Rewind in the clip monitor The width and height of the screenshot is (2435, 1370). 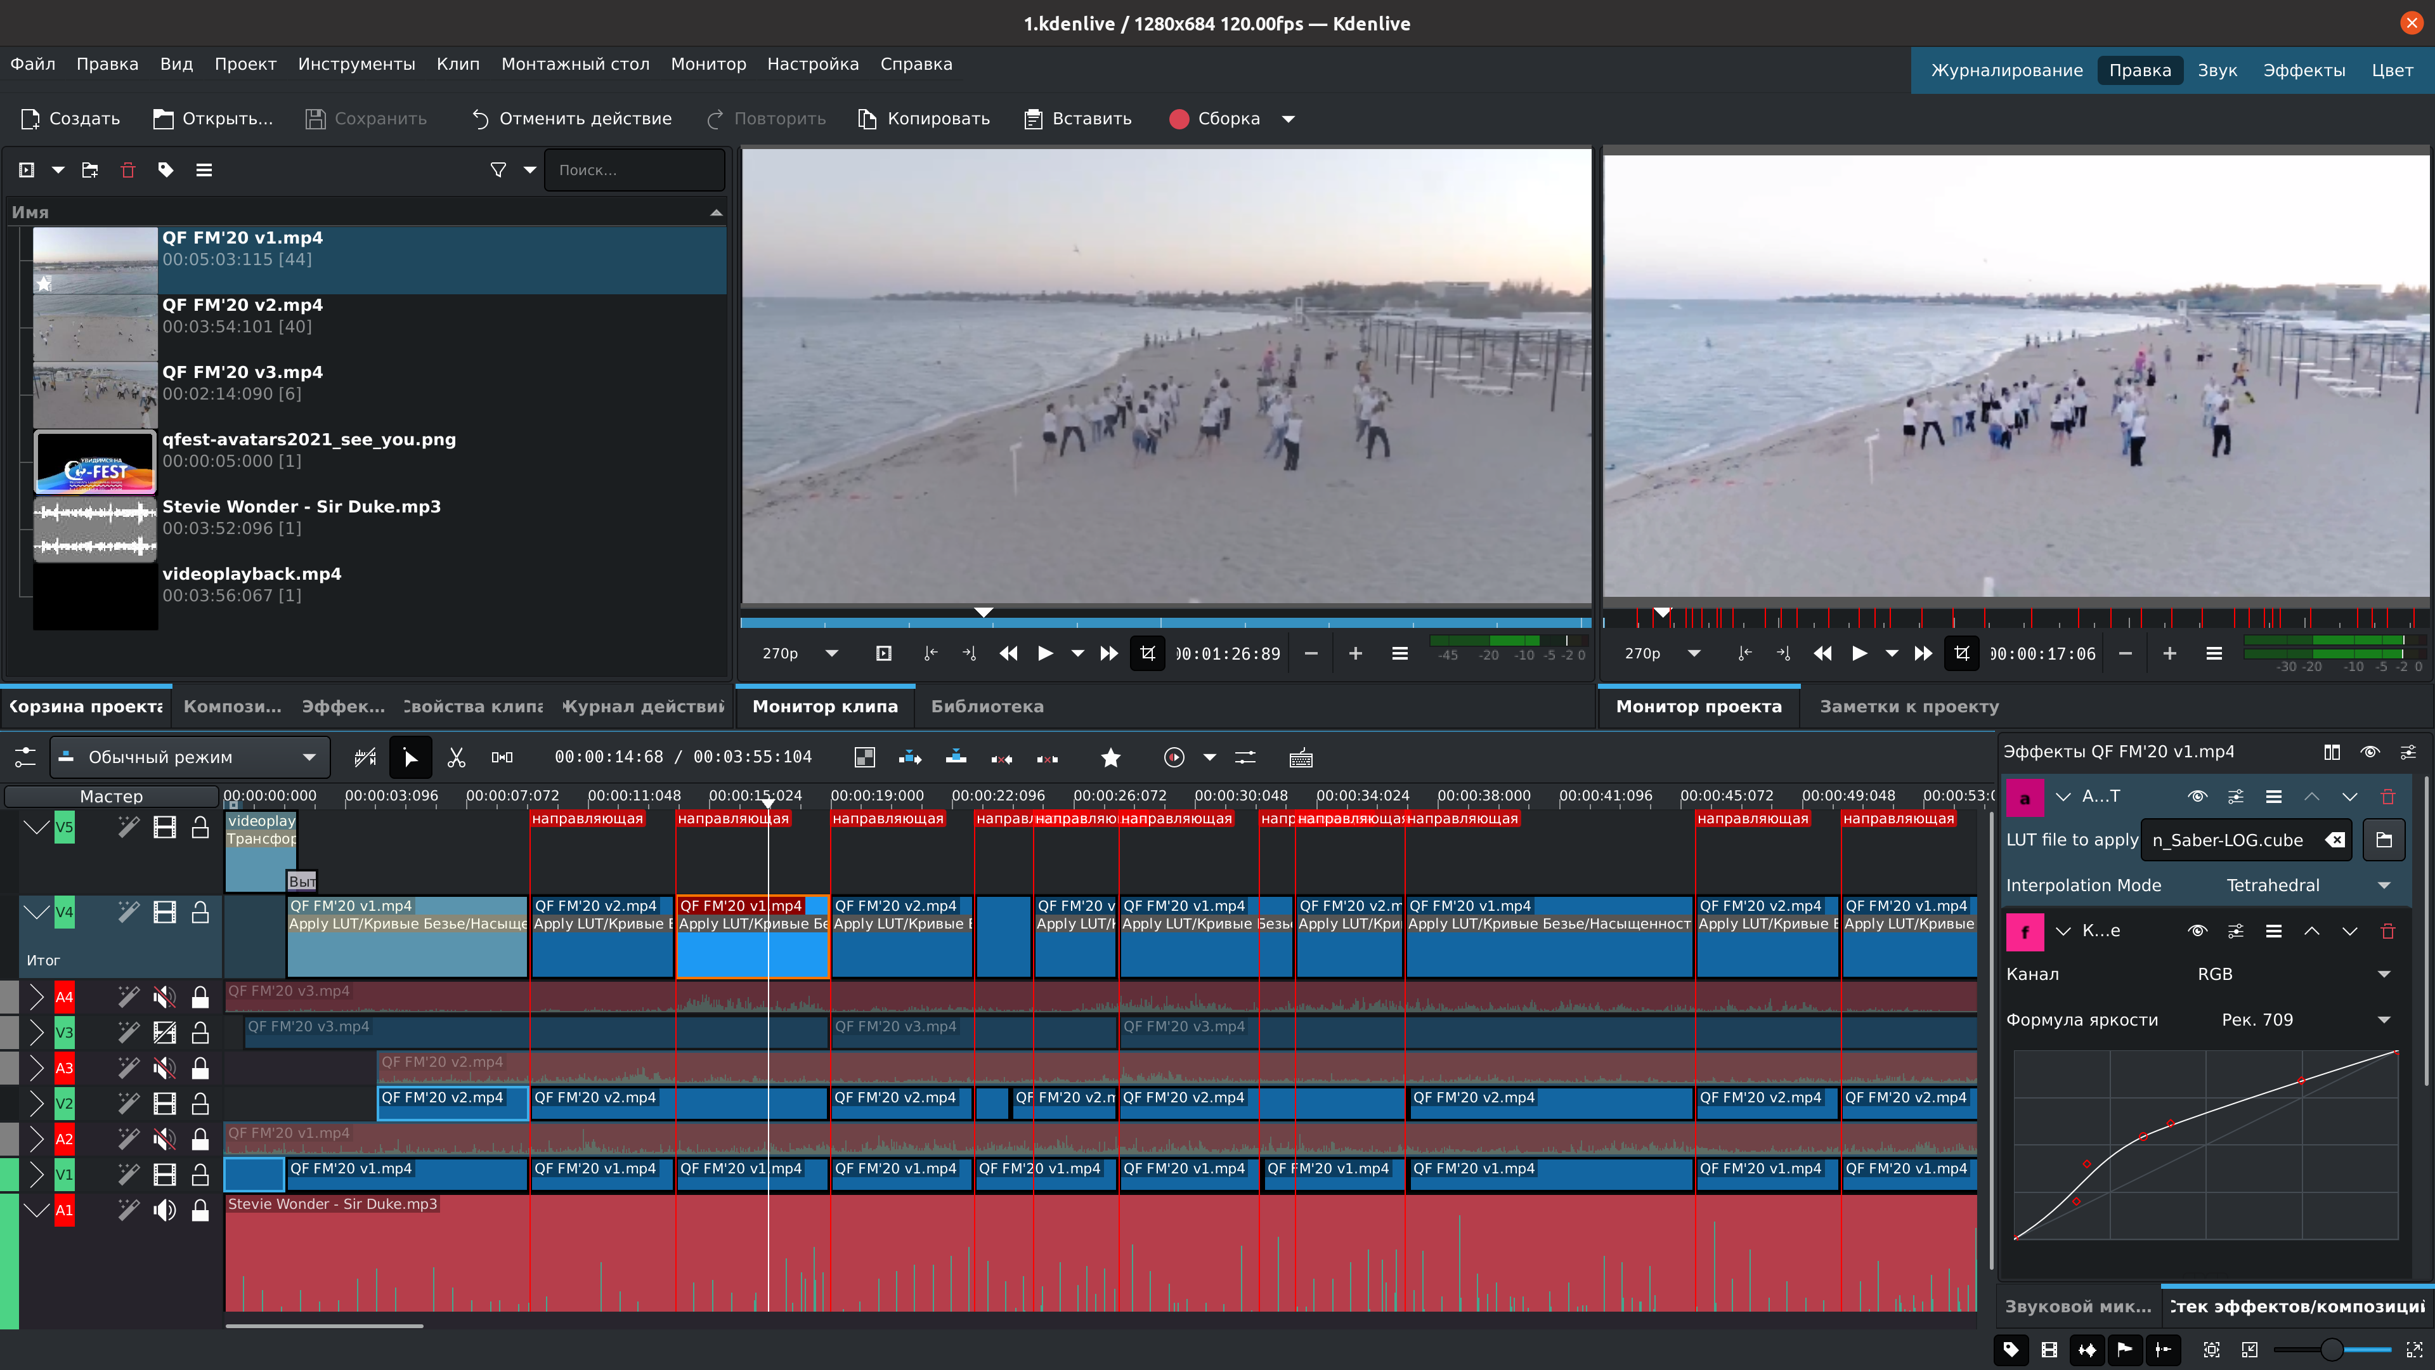point(1009,653)
